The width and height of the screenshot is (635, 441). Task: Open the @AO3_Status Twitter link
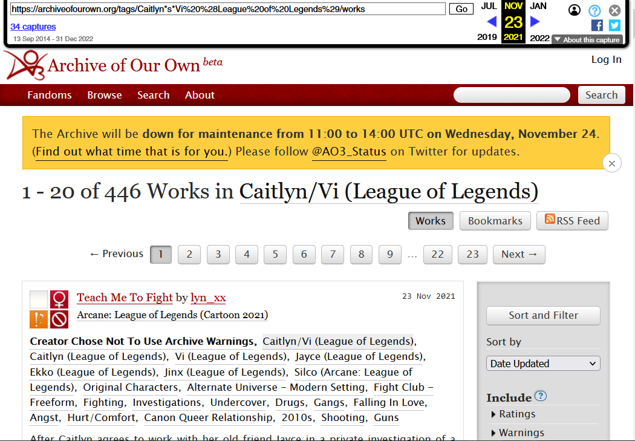coord(349,151)
